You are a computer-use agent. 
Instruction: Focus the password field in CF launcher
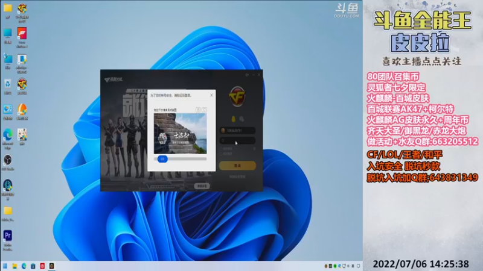[237, 140]
